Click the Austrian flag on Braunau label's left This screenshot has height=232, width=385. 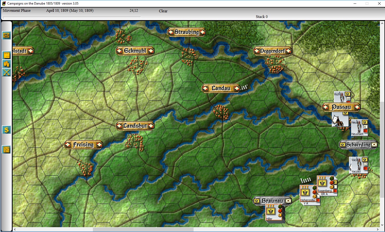(256, 201)
